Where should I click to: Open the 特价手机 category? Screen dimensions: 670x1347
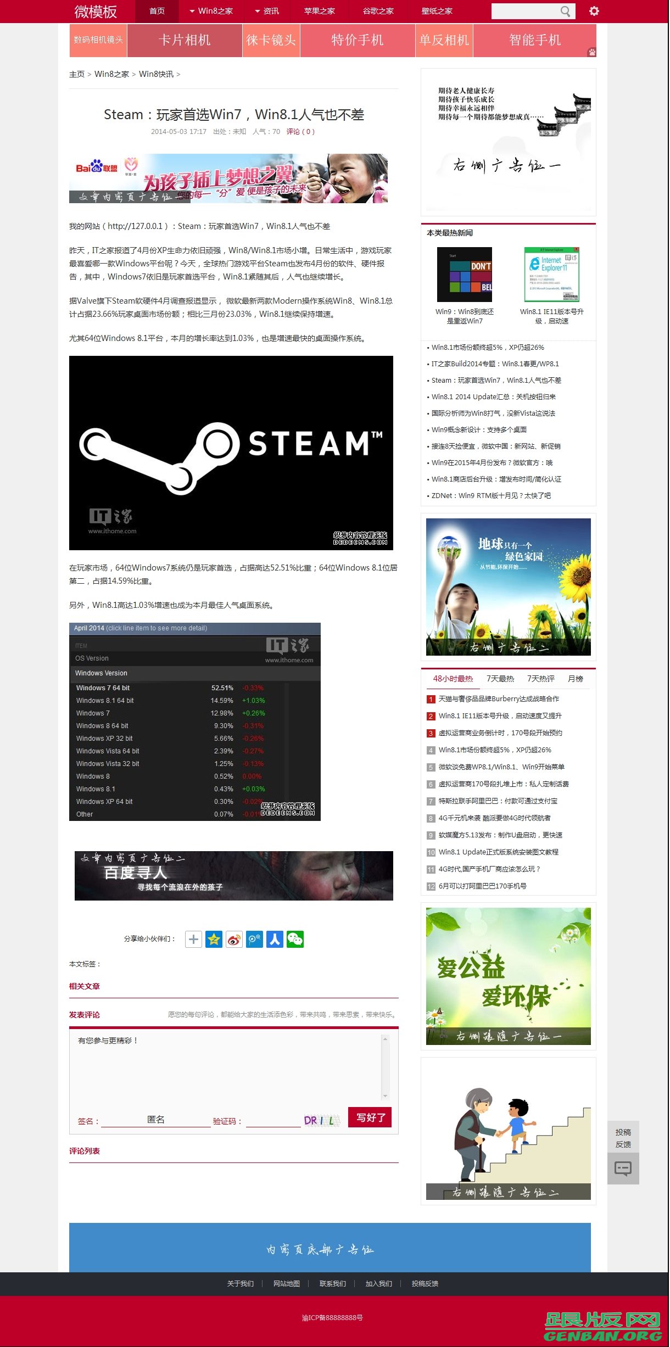[358, 40]
